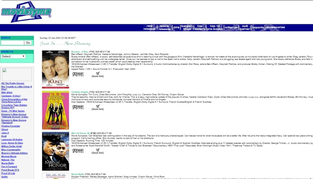Click Dolby Digital logo under Bounce
Viewport: 313px width, 179px height.
click(78, 75)
